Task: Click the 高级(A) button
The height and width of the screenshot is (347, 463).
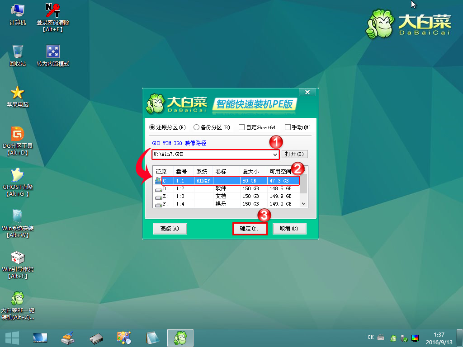Action: pos(170,229)
